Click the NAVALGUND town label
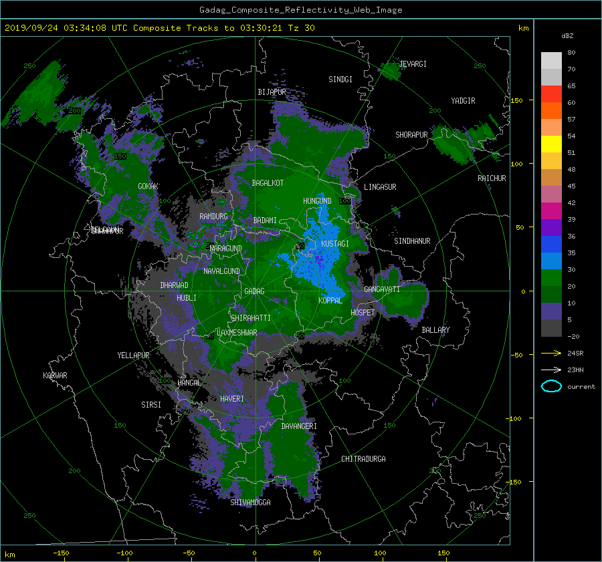602x562 pixels. (x=221, y=271)
